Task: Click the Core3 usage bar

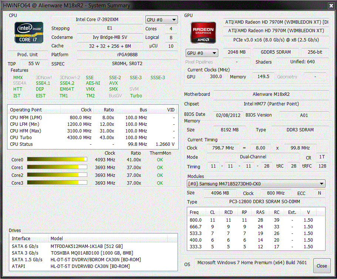Action: [57, 182]
